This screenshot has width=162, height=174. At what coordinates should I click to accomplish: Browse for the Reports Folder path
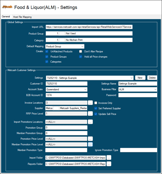[109, 164]
